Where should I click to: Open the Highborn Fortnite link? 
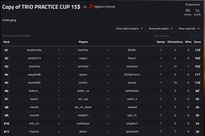pos(105,7)
